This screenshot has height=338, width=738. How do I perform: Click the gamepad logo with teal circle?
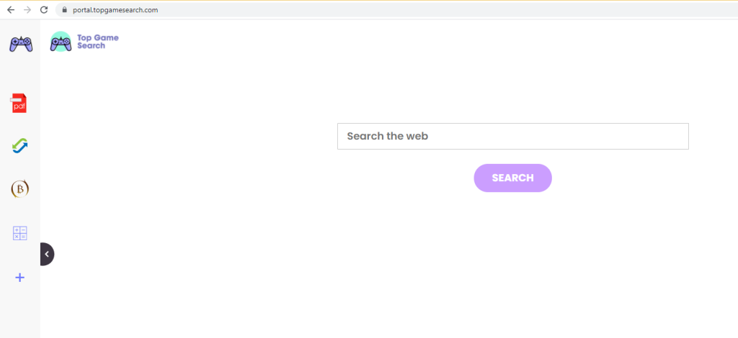(61, 42)
